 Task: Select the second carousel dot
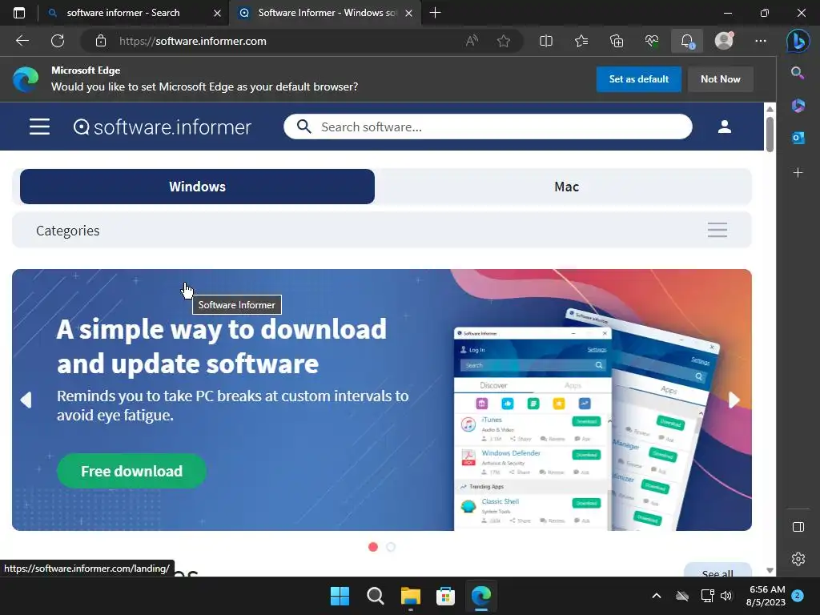pyautogui.click(x=391, y=547)
